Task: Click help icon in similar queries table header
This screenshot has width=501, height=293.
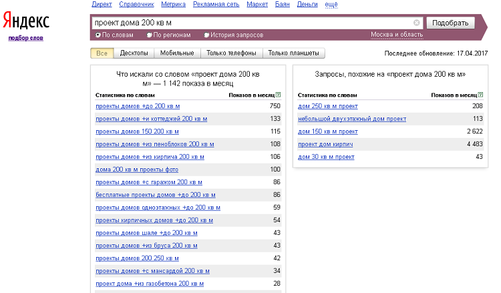Action: click(x=480, y=95)
